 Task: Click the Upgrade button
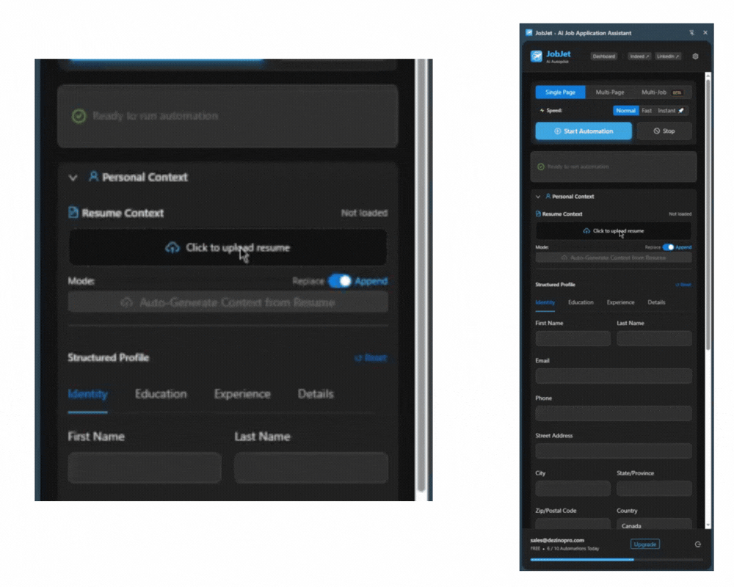coord(644,544)
